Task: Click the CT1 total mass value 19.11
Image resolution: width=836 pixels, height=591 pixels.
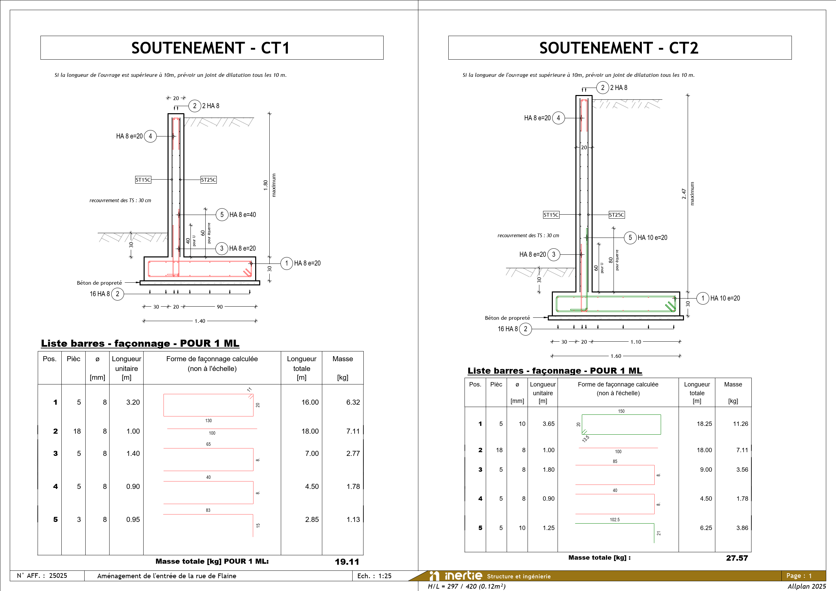Action: tap(347, 562)
